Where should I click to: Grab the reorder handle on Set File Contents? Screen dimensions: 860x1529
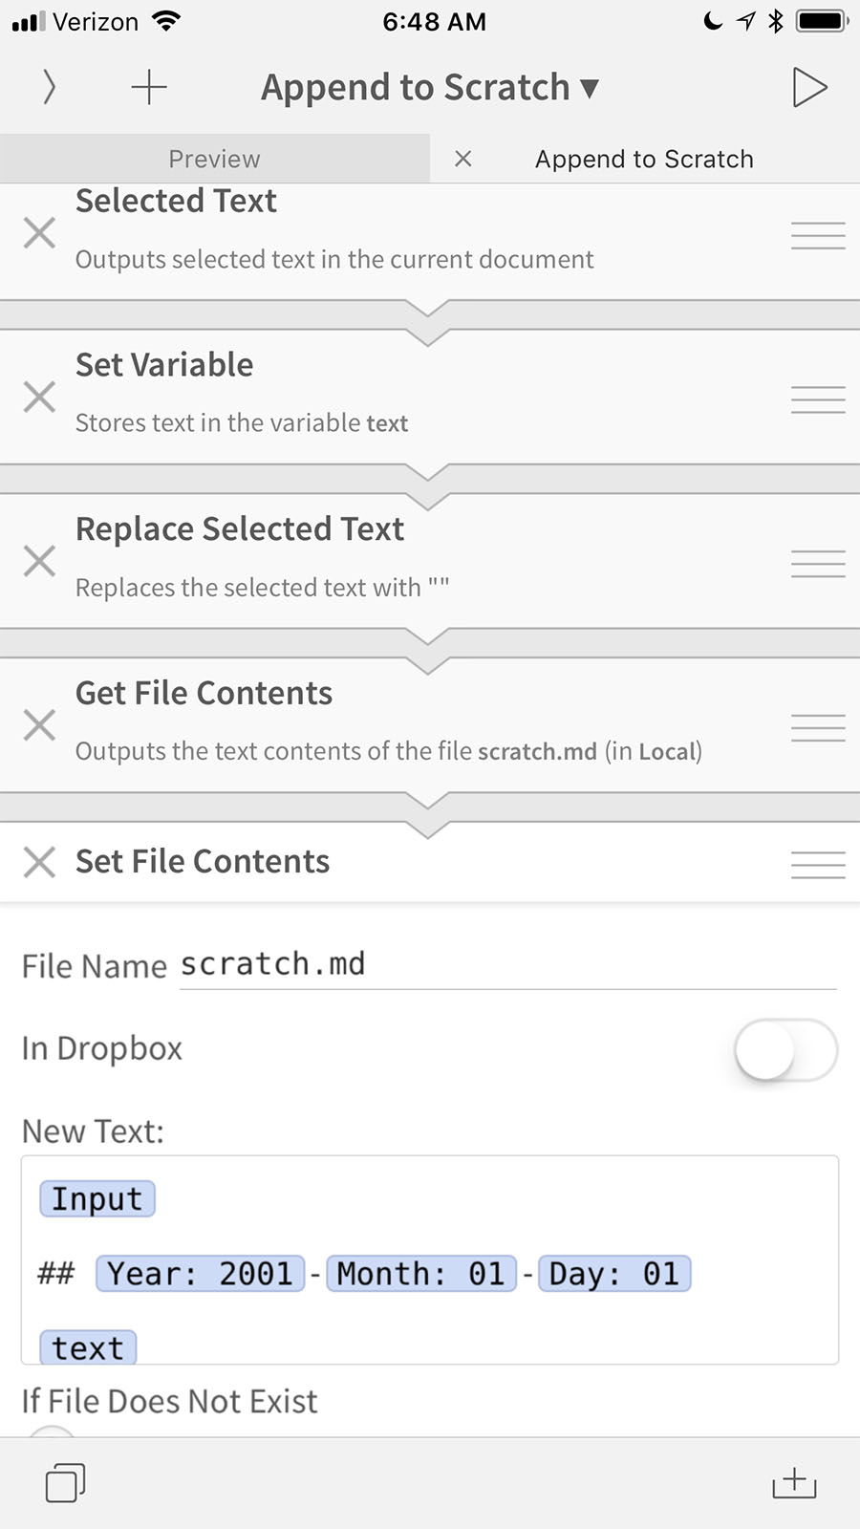[x=818, y=863]
